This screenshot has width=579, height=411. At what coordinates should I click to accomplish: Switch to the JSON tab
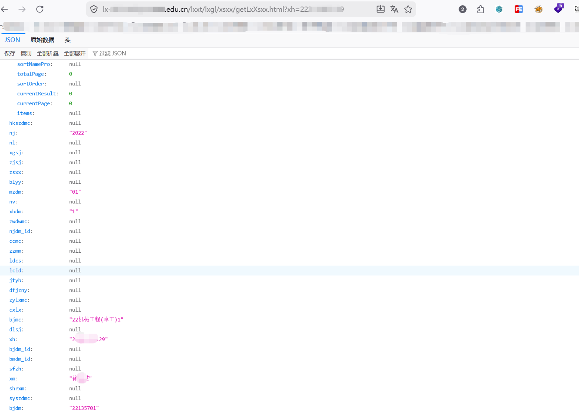(x=13, y=40)
